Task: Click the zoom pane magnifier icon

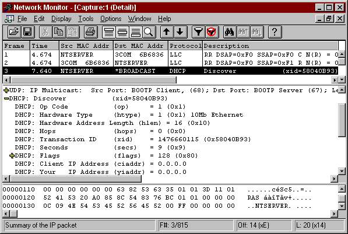Action: point(149,32)
